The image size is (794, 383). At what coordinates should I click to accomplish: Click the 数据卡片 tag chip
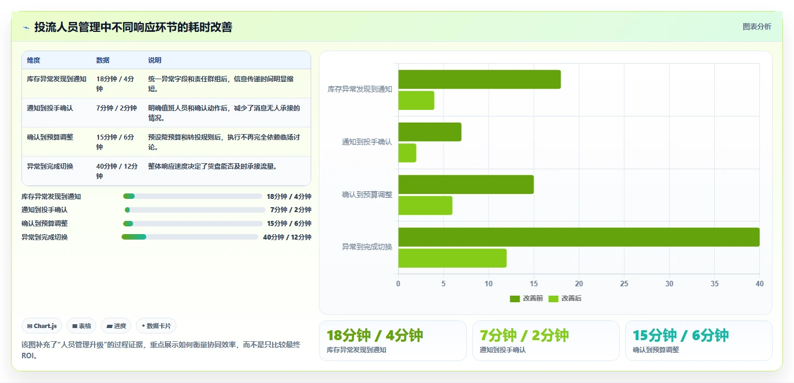click(x=156, y=326)
